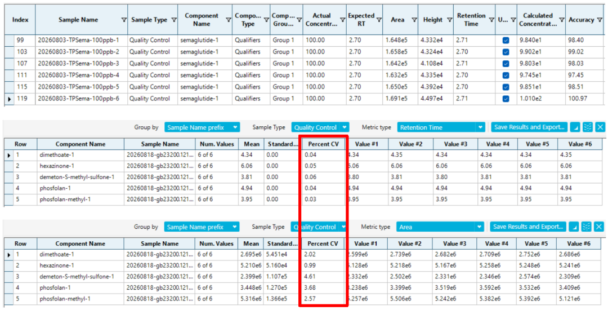Screen dimensions: 608x310
Task: Select dimethoate-1 in Area pane
Action: tap(57, 255)
